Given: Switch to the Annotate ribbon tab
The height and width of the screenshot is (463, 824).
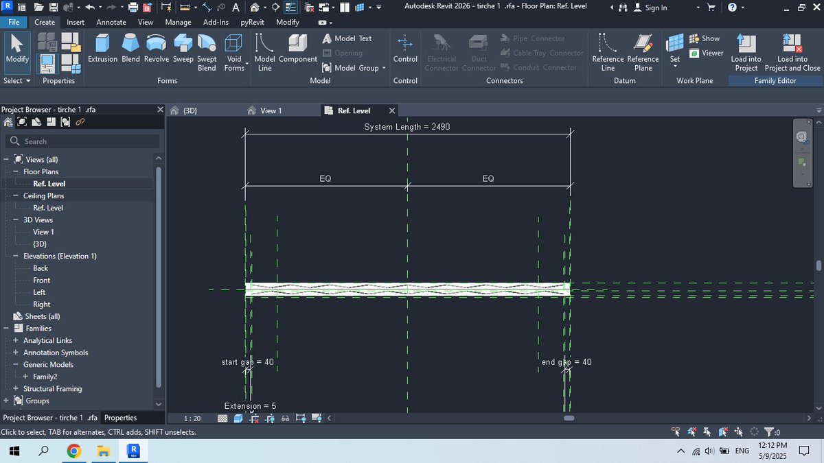Looking at the screenshot, I should tap(111, 22).
